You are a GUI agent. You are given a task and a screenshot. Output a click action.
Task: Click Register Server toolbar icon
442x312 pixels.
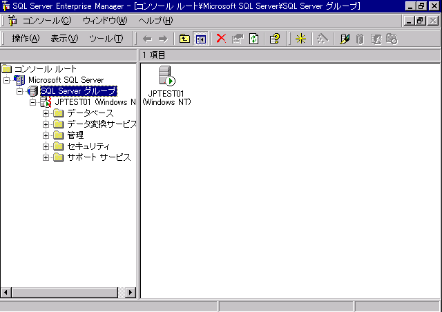coord(345,39)
